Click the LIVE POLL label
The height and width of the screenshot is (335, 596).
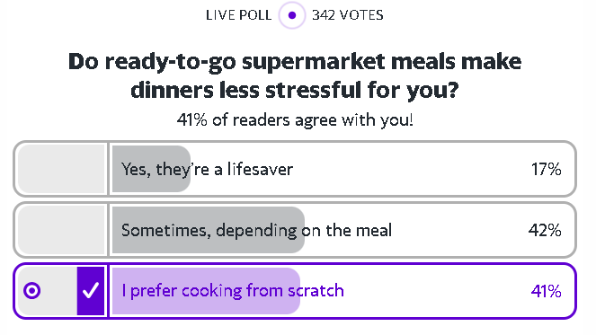click(239, 15)
